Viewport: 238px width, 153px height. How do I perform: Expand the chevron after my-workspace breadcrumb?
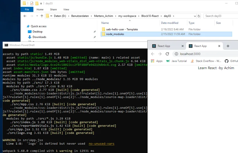tap(139, 16)
